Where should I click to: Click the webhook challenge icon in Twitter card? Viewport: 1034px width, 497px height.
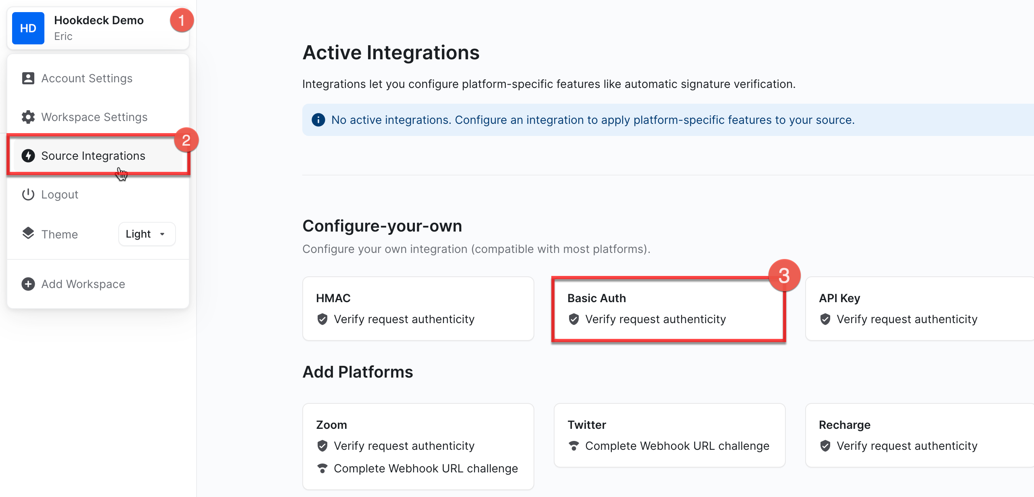[x=574, y=446]
